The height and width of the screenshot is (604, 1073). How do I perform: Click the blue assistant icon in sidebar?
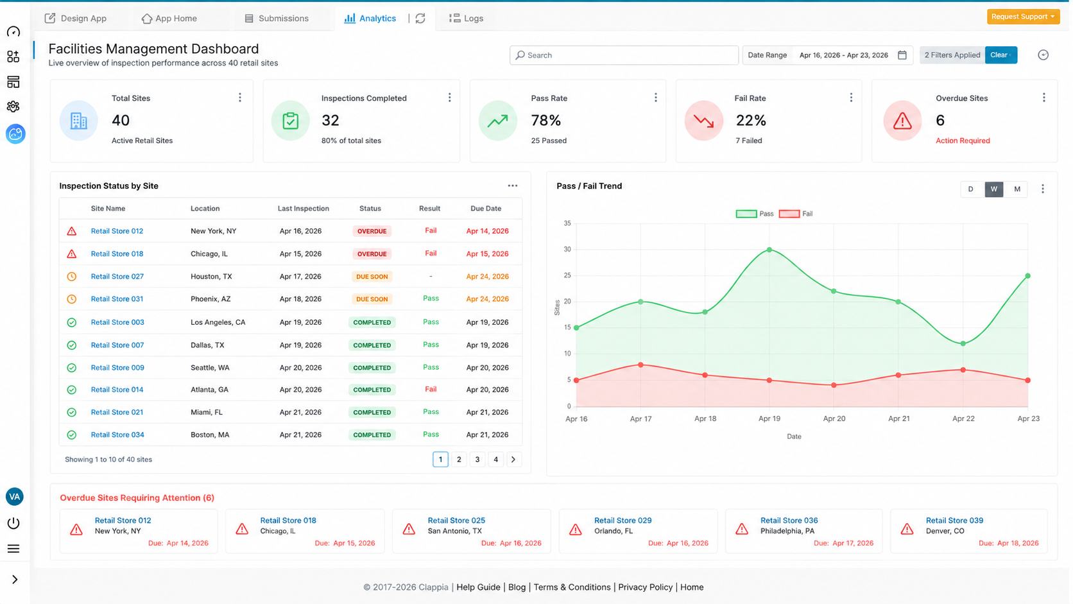pyautogui.click(x=15, y=134)
